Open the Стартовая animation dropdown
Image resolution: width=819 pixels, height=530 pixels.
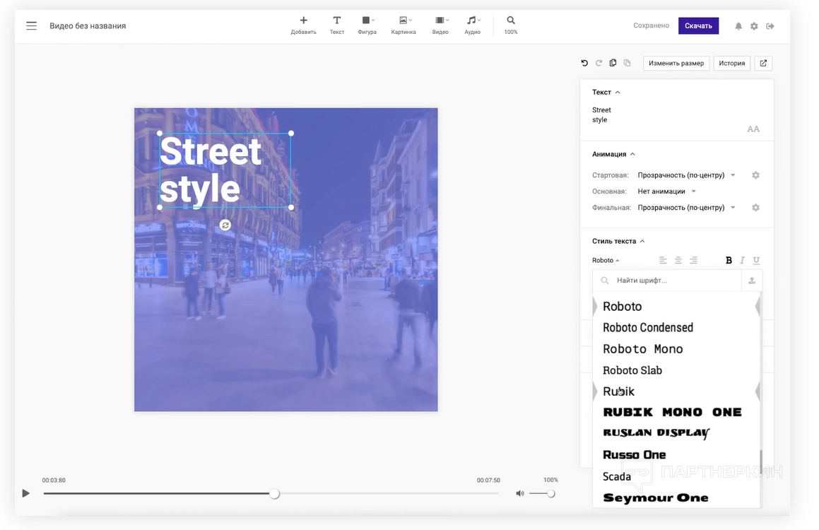686,175
